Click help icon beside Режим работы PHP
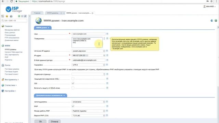219x123 pixels. pyautogui.click(x=107, y=111)
